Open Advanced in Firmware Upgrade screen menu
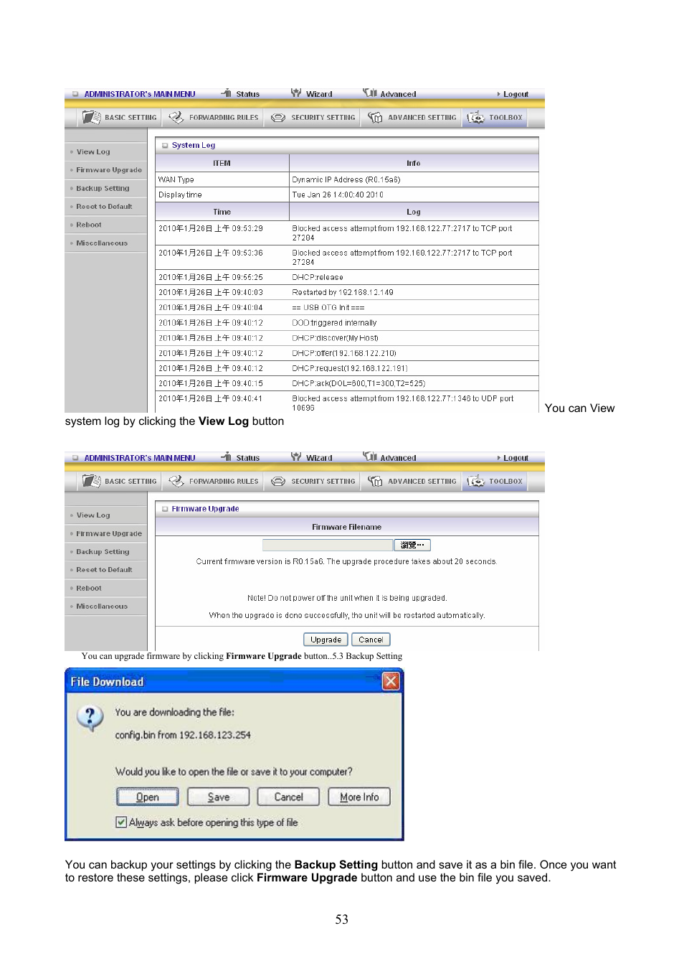Image resolution: width=684 pixels, height=969 pixels. [398, 458]
